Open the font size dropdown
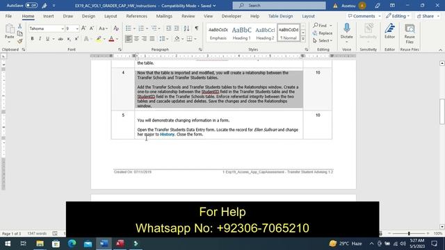This screenshot has height=250, width=445. click(x=77, y=28)
